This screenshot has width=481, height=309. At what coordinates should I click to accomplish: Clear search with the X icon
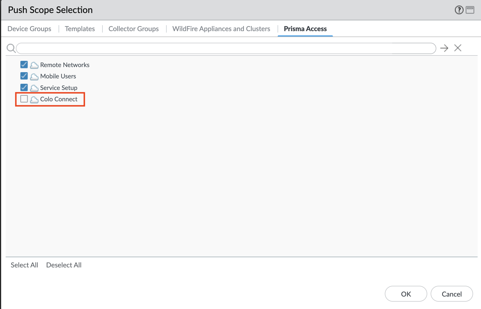pos(458,48)
